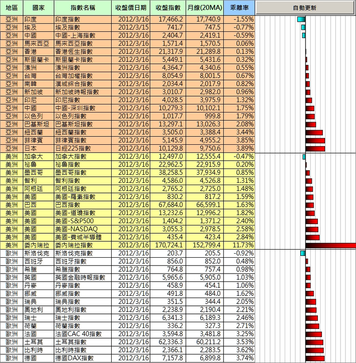Click the 瑞士指數 cell
Viewport: 356px width, 363px height.
[x=83, y=318]
